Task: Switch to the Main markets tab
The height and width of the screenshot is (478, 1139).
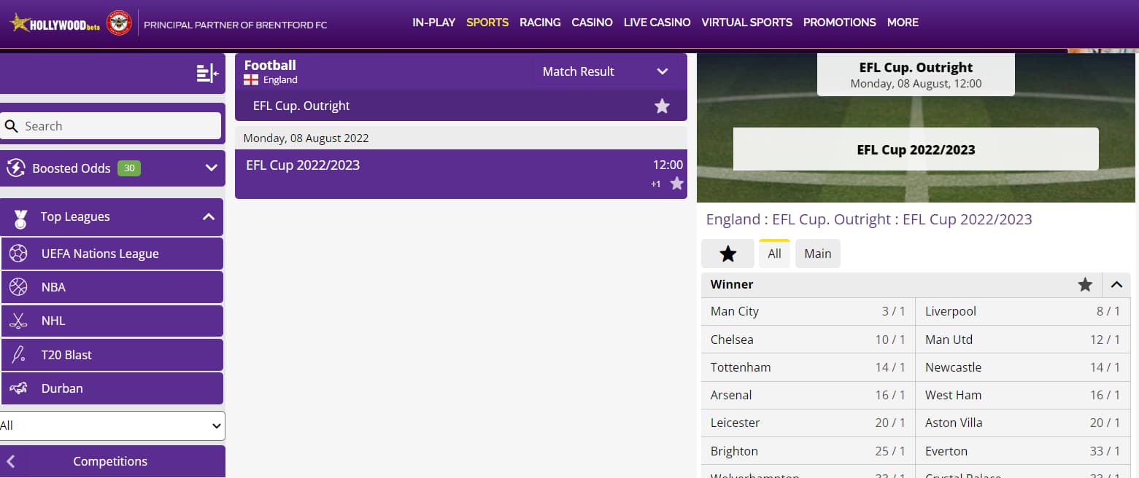Action: pyautogui.click(x=817, y=254)
